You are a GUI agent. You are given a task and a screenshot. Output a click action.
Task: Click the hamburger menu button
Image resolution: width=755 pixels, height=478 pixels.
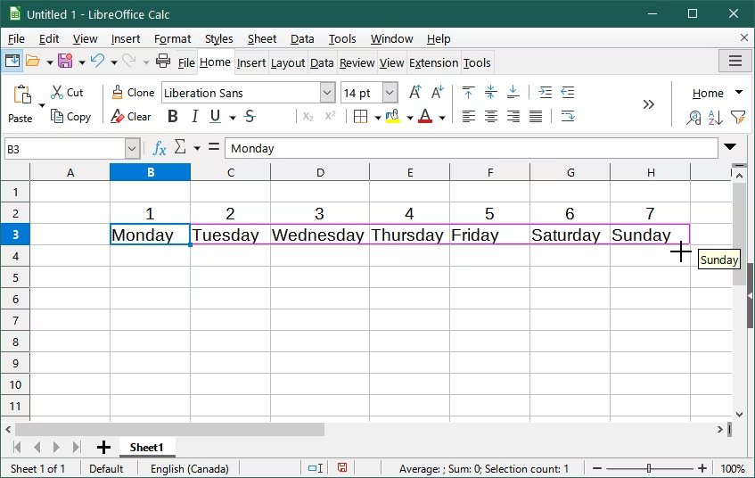[x=734, y=61]
